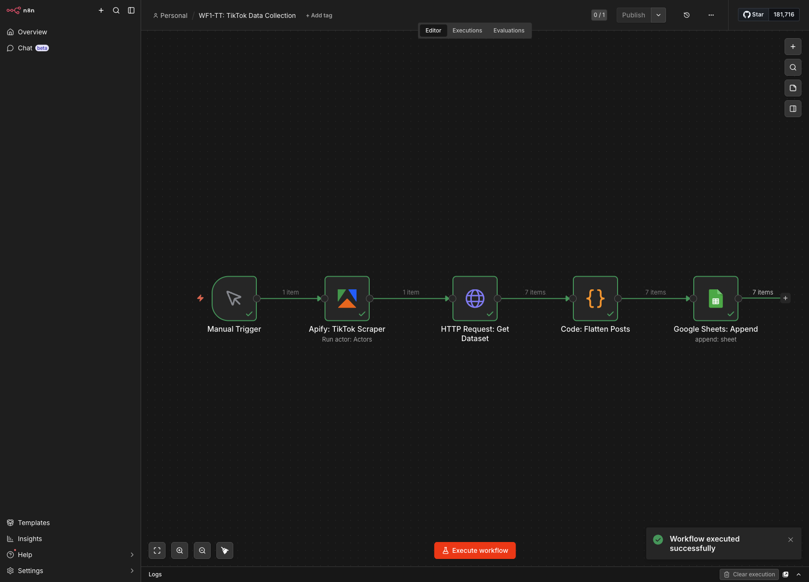Viewport: 809px width, 582px height.
Task: Zoom out on the canvas
Action: coord(202,550)
